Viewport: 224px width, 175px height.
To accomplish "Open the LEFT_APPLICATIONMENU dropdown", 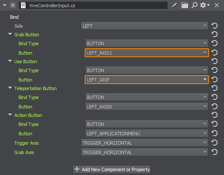I will pos(147,134).
